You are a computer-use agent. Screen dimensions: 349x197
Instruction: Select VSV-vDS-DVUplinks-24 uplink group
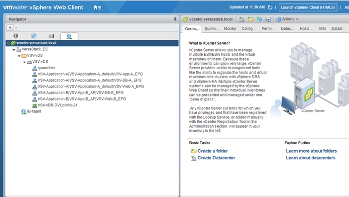point(58,105)
